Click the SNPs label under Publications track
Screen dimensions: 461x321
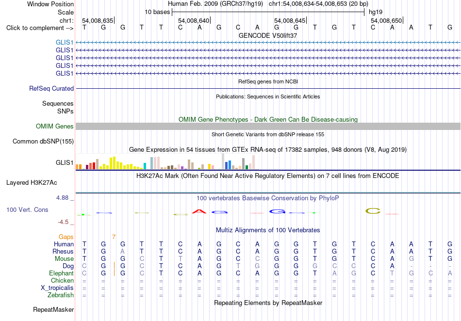point(66,112)
